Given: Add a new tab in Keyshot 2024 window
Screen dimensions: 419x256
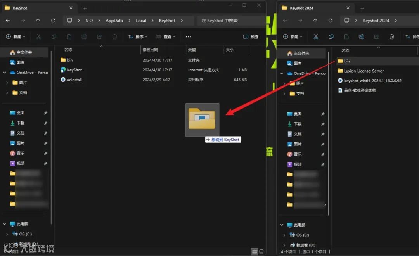Looking at the screenshot, I should click(x=362, y=8).
